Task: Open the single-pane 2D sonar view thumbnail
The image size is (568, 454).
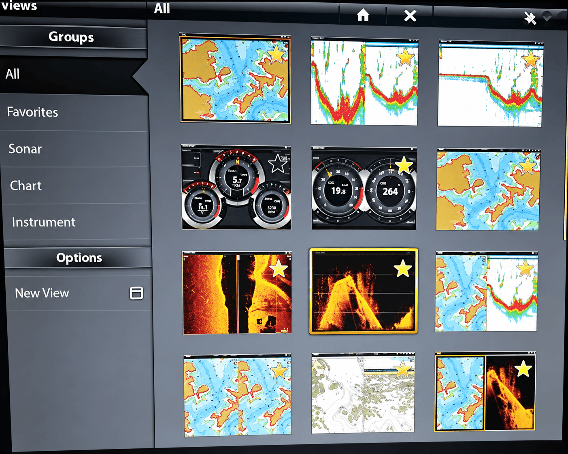Action: pyautogui.click(x=490, y=83)
